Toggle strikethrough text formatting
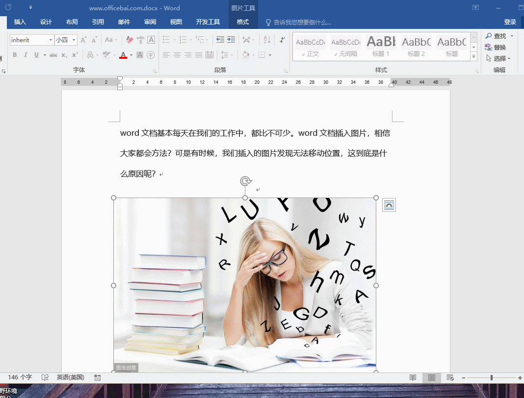524x398 pixels. [x=53, y=55]
